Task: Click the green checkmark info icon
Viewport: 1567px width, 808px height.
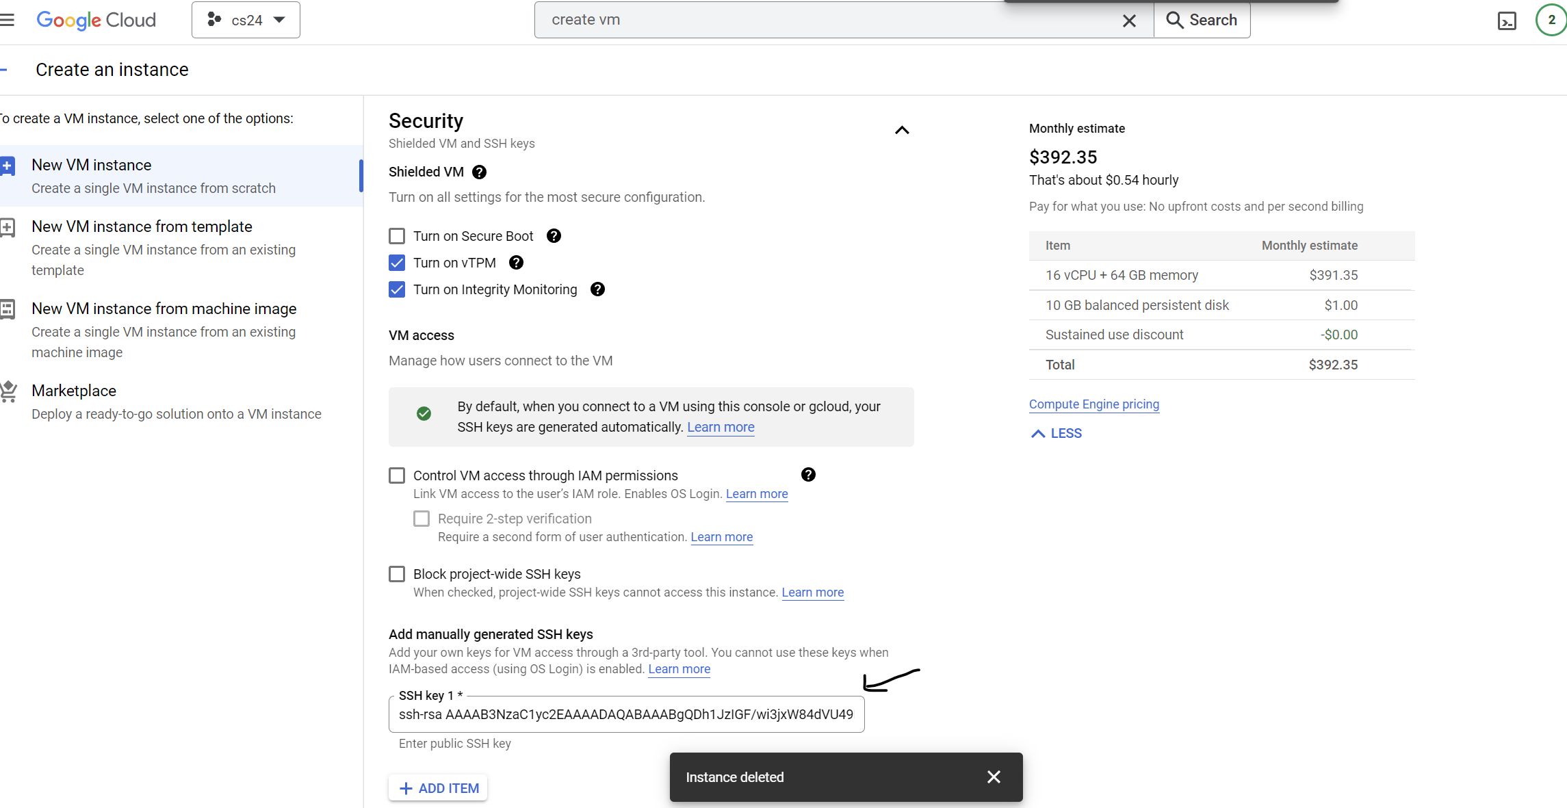Action: (424, 414)
